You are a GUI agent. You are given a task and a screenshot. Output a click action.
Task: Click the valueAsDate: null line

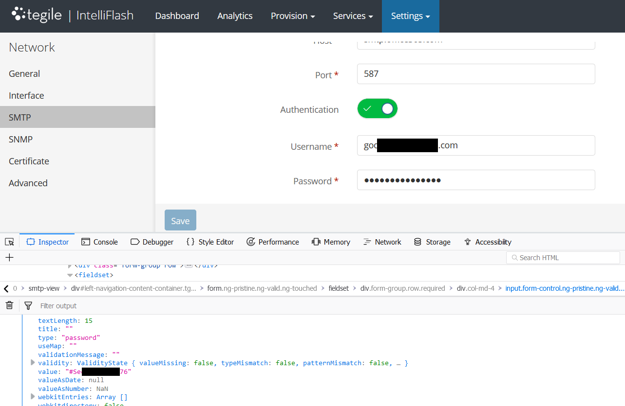click(x=71, y=380)
